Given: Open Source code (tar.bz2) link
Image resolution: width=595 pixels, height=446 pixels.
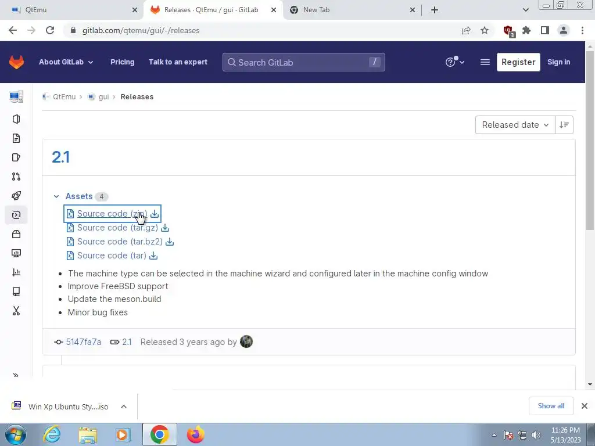Looking at the screenshot, I should 120,242.
